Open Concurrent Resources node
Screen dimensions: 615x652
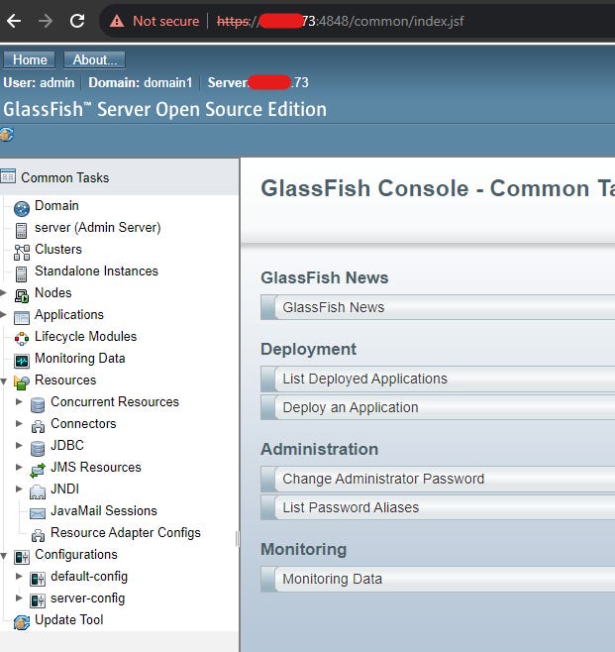115,401
